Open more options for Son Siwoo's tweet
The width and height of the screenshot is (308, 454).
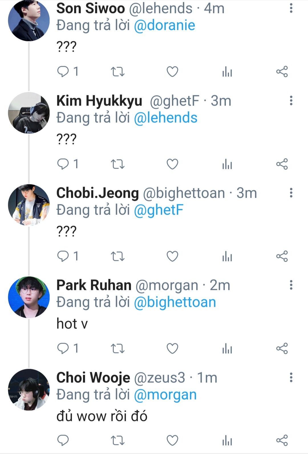[291, 8]
